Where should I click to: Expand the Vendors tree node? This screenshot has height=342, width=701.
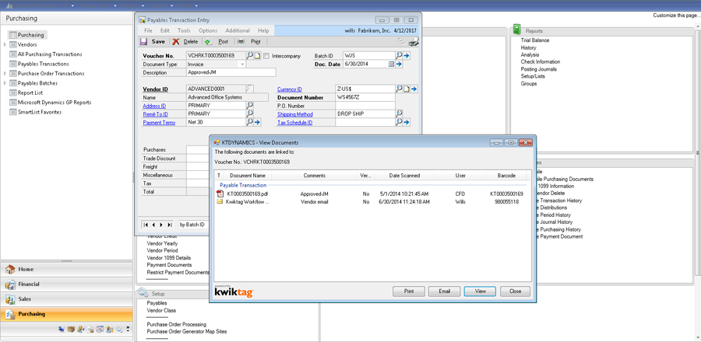5,44
